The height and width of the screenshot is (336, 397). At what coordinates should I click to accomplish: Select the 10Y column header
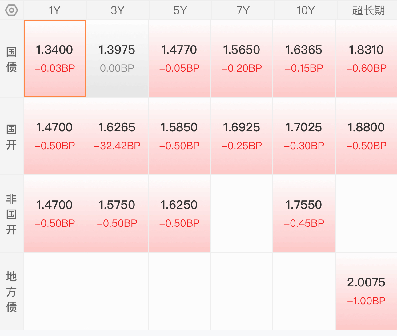pyautogui.click(x=306, y=10)
